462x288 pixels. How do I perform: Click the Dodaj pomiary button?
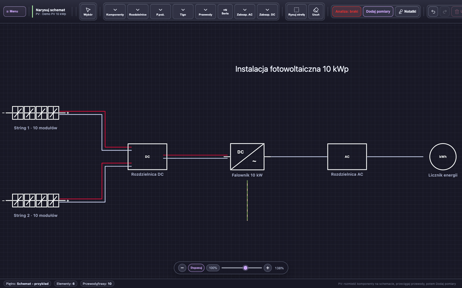378,12
